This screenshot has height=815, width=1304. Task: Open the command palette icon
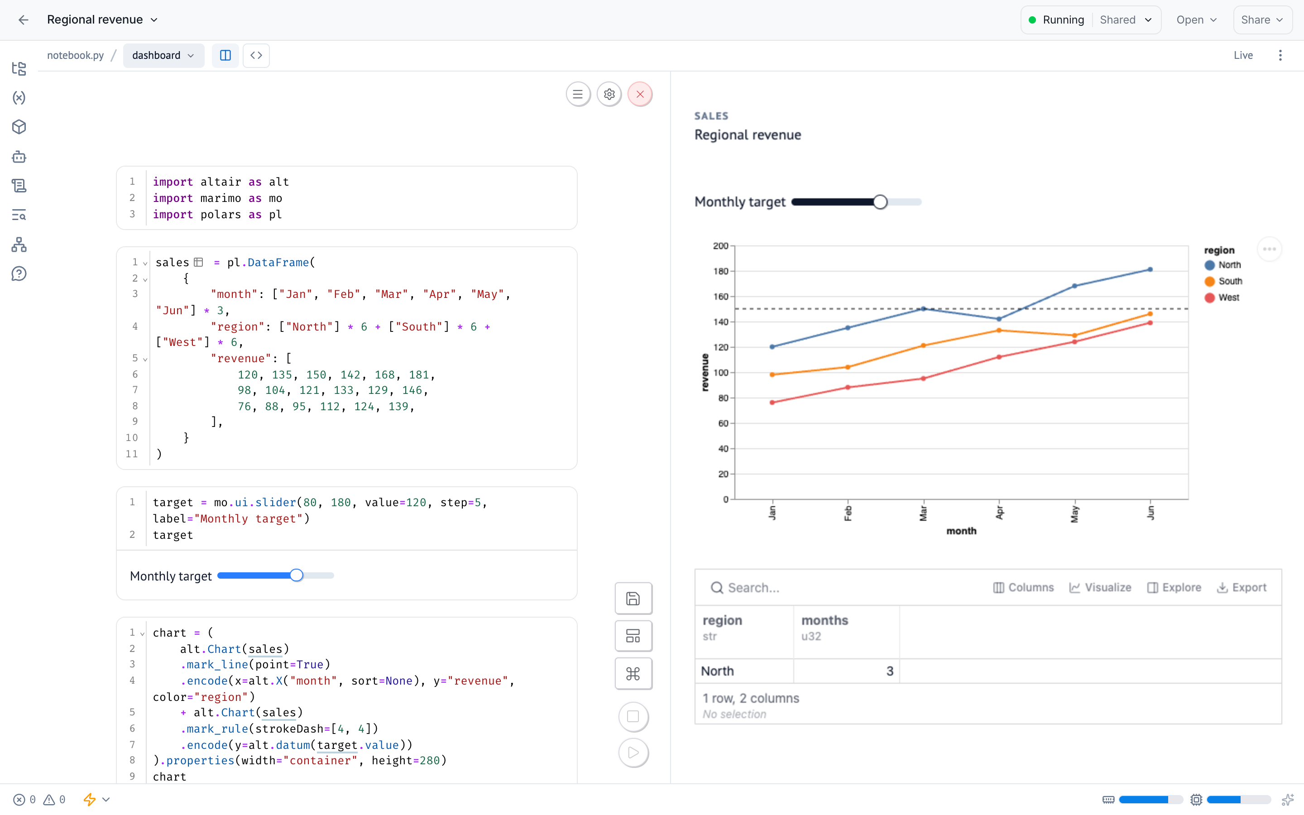(633, 674)
